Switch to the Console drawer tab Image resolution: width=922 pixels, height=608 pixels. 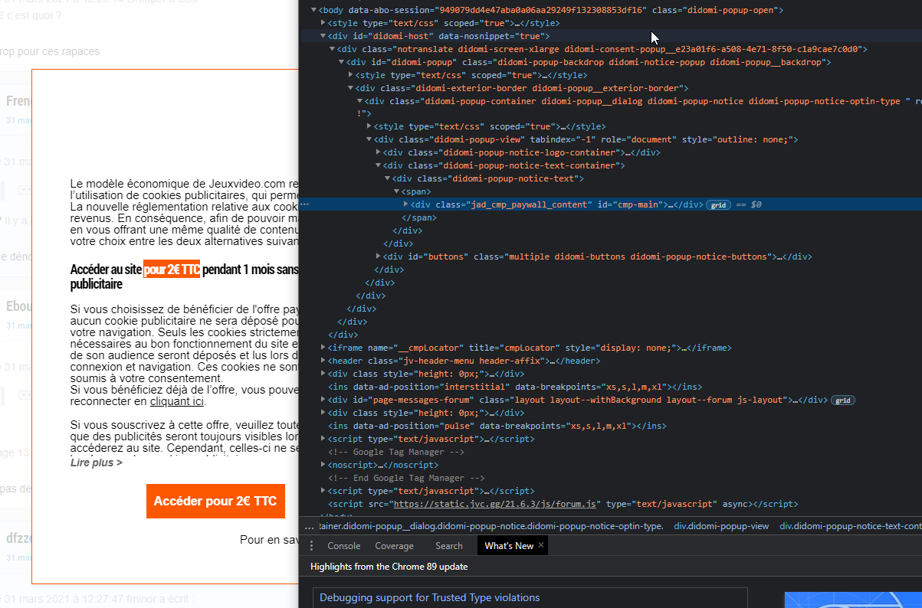[x=343, y=546]
